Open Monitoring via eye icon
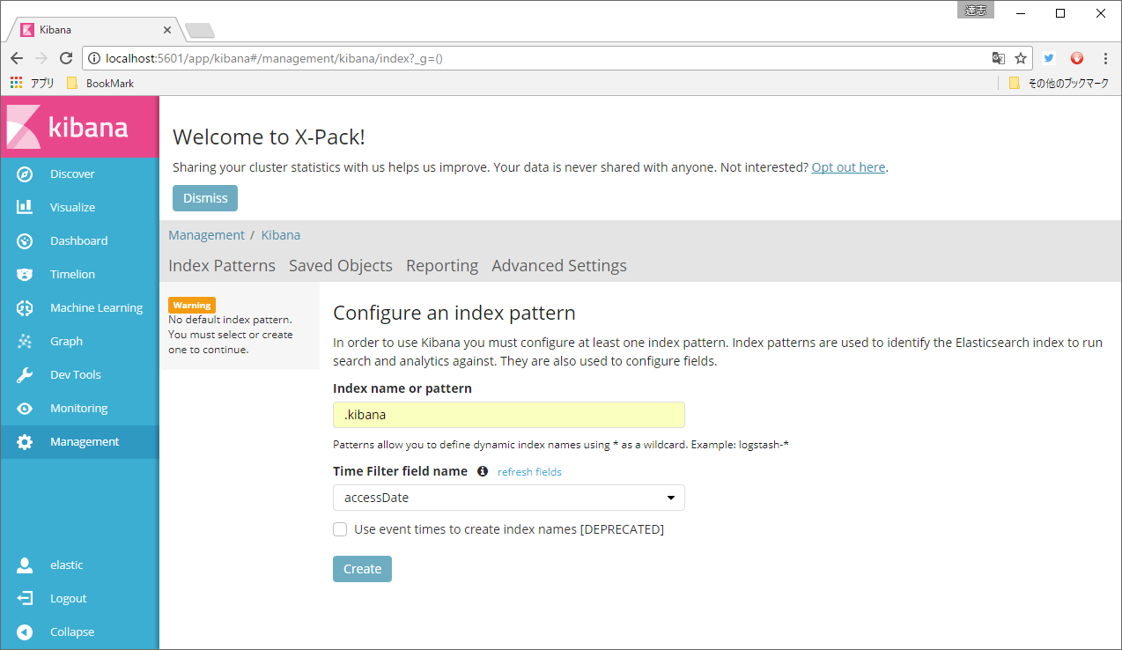 tap(25, 409)
